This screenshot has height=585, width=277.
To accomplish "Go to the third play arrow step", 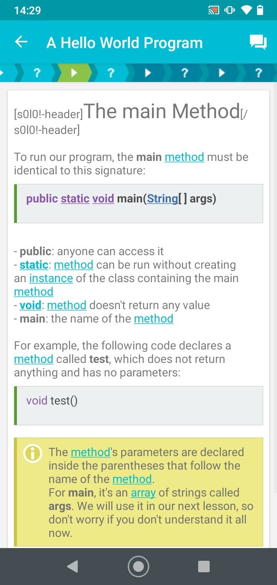I will pos(222,73).
